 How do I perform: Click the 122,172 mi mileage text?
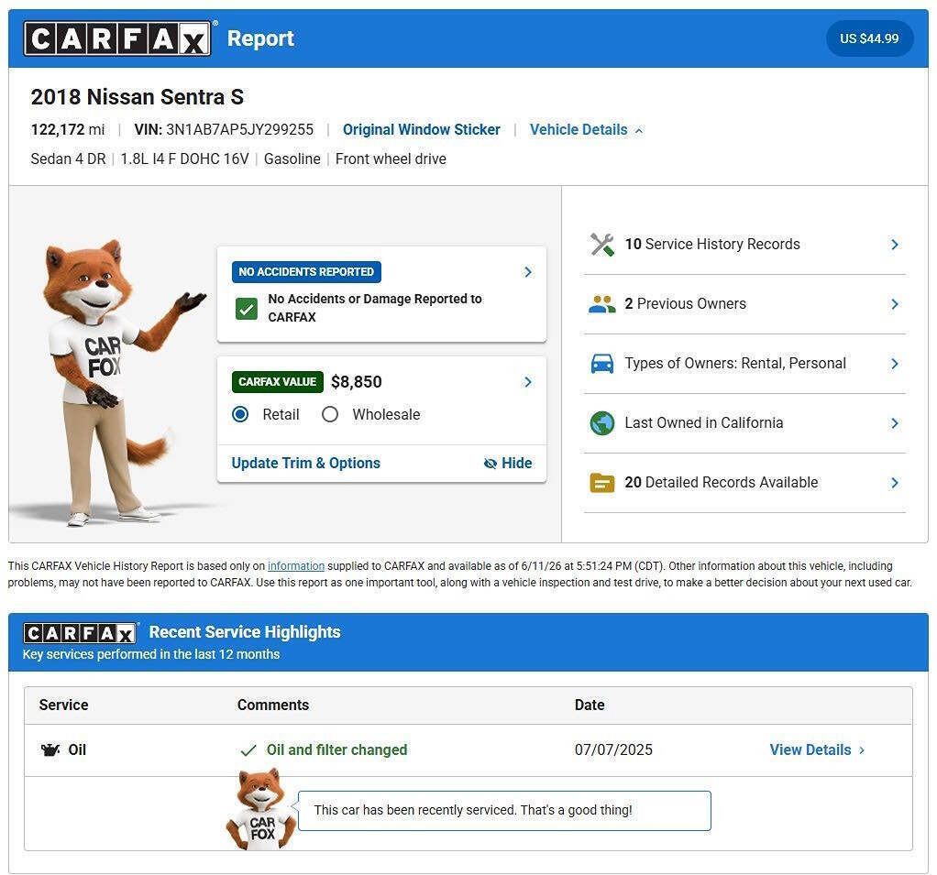[x=68, y=129]
